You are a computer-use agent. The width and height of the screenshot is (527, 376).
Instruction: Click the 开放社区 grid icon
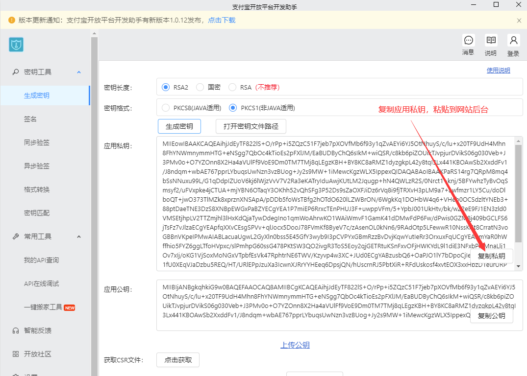16,354
